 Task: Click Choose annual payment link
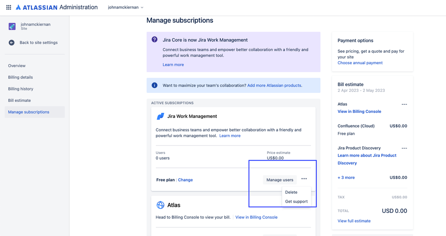point(360,63)
